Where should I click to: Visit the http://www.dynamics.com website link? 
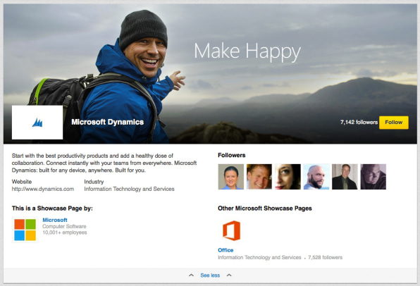point(43,189)
